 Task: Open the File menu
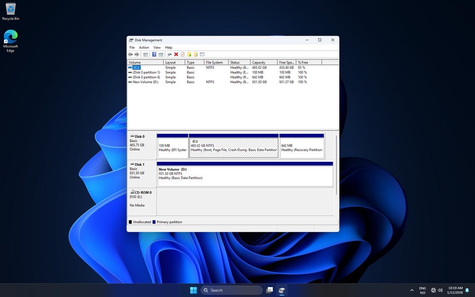[132, 48]
